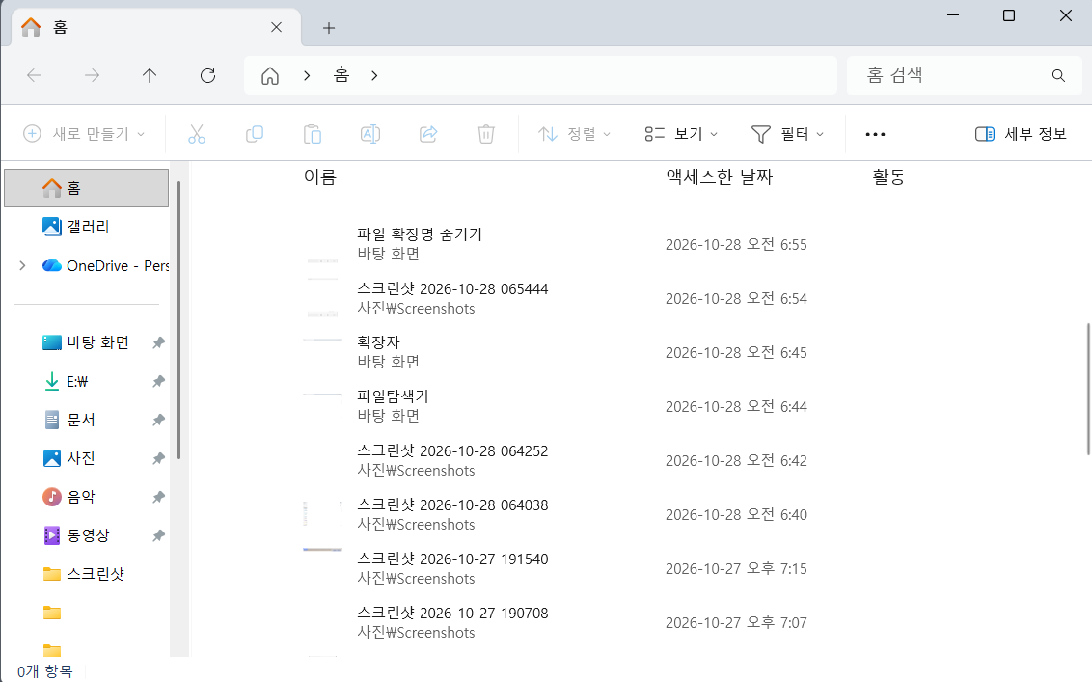Click the Rename icon in toolbar
This screenshot has height=682, width=1092.
click(369, 134)
